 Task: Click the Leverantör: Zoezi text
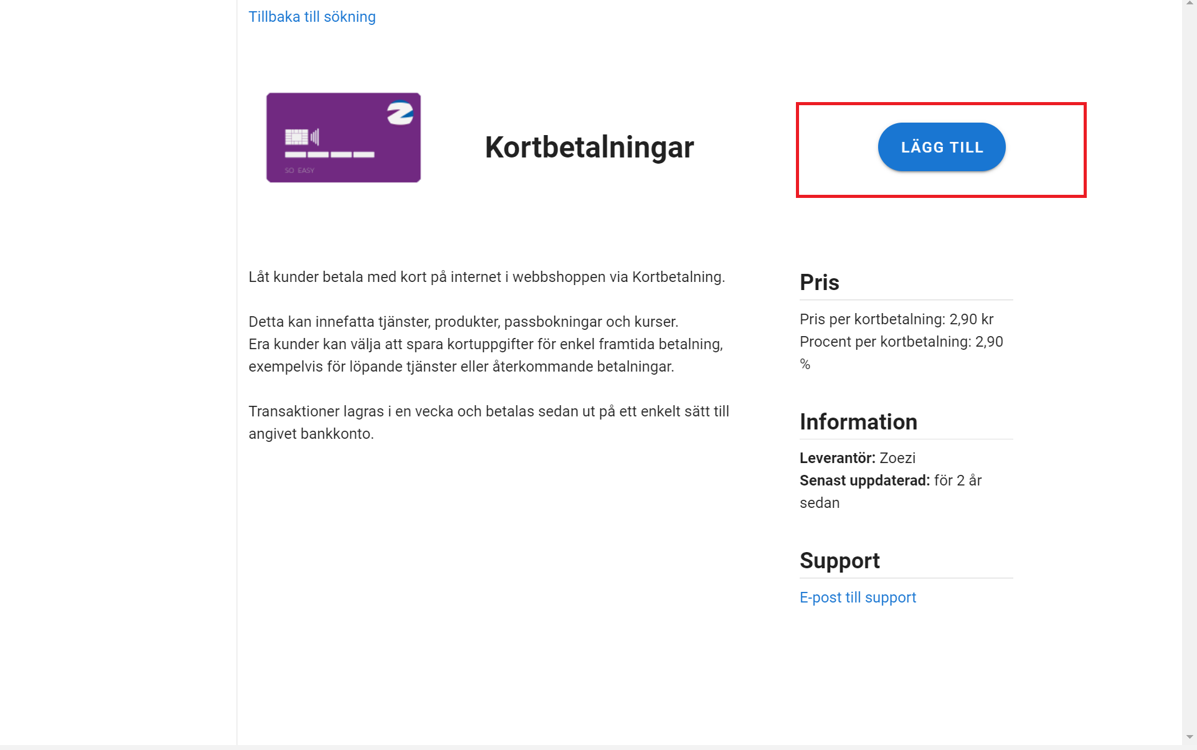[858, 458]
